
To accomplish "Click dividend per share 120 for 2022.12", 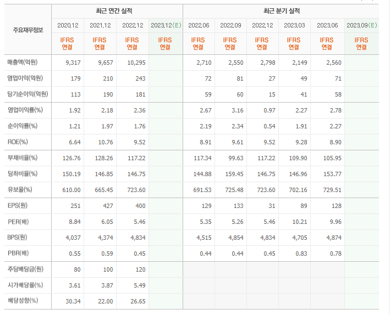I will (140, 269).
